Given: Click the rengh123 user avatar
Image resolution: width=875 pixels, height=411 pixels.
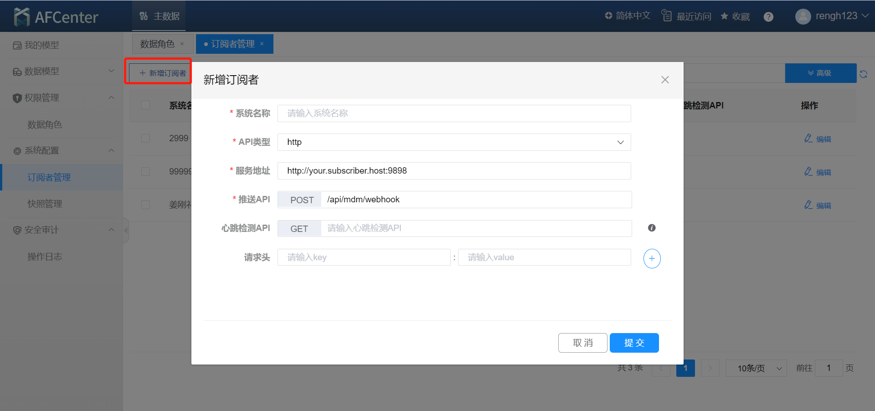Looking at the screenshot, I should pos(803,16).
